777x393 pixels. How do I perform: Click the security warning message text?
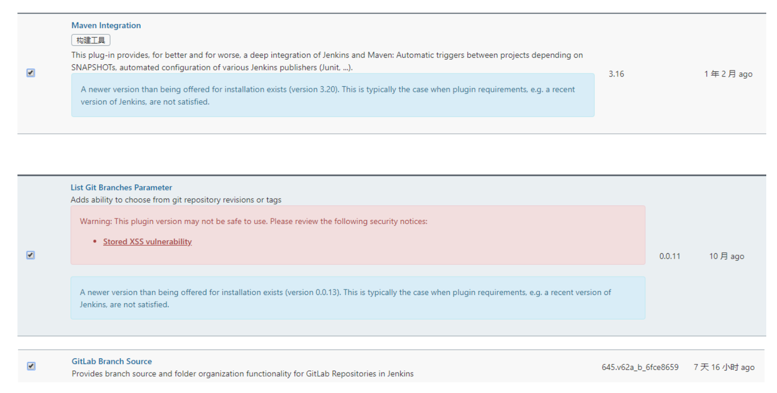pyautogui.click(x=254, y=222)
